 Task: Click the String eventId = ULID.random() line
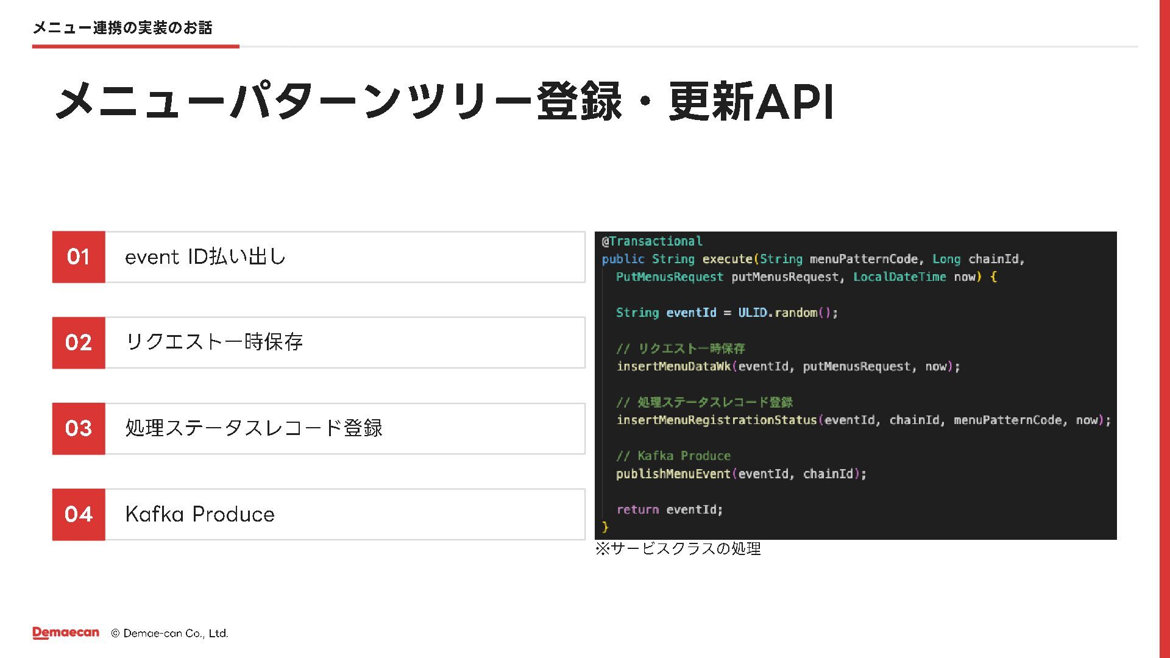(727, 313)
